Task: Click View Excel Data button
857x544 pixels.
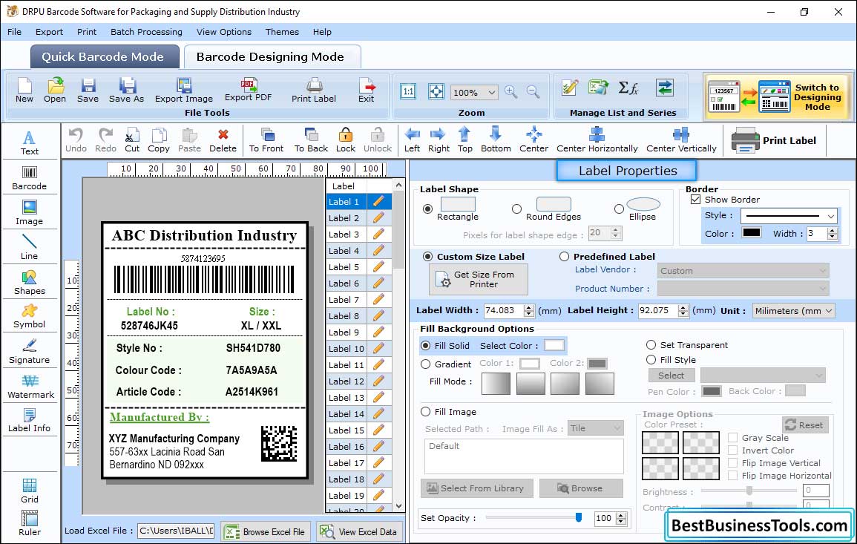Action: click(359, 531)
